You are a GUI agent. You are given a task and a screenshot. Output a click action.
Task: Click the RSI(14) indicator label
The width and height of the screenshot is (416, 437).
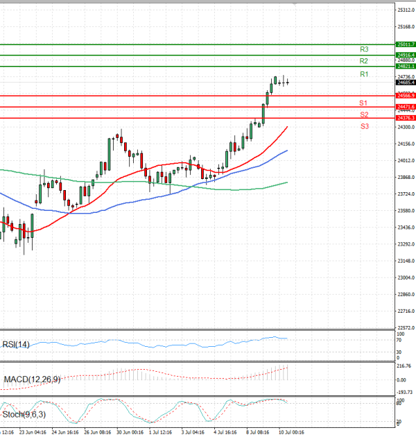(16, 345)
